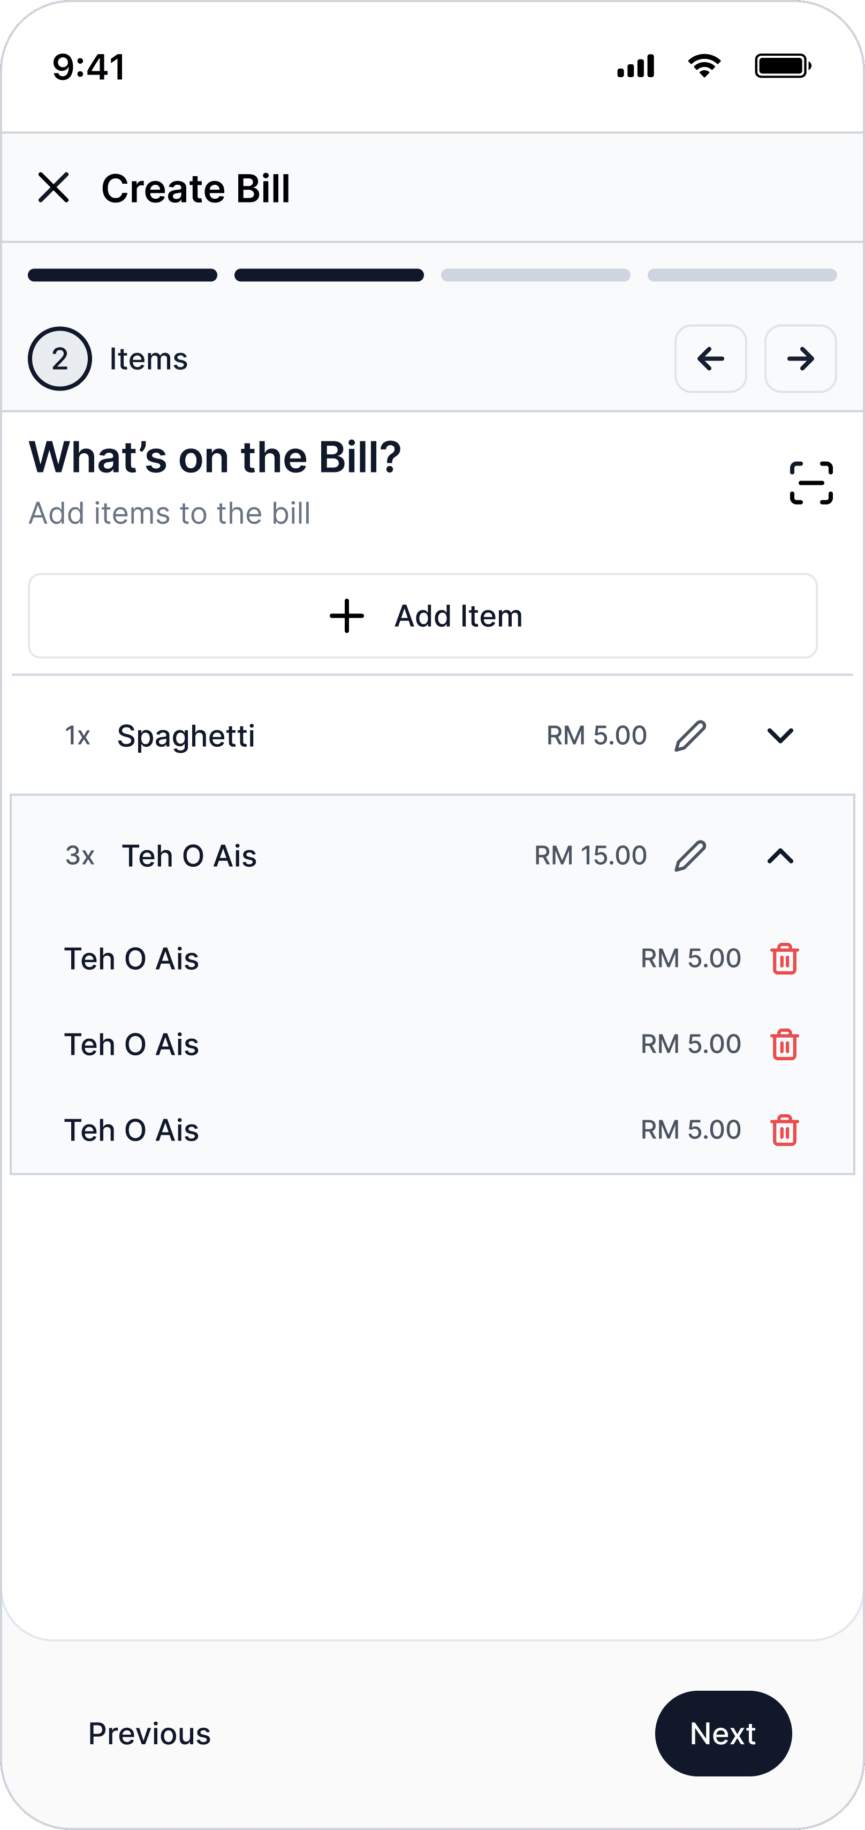Screen dimensions: 865x1830
Task: Check the battery status icon
Action: tap(782, 66)
